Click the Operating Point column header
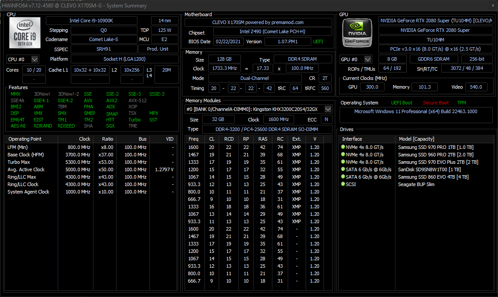Screen dimensions: 498x297 [x=25, y=139]
